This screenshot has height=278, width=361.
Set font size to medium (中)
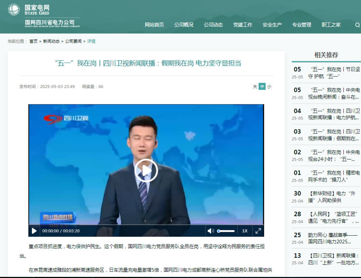[262, 87]
